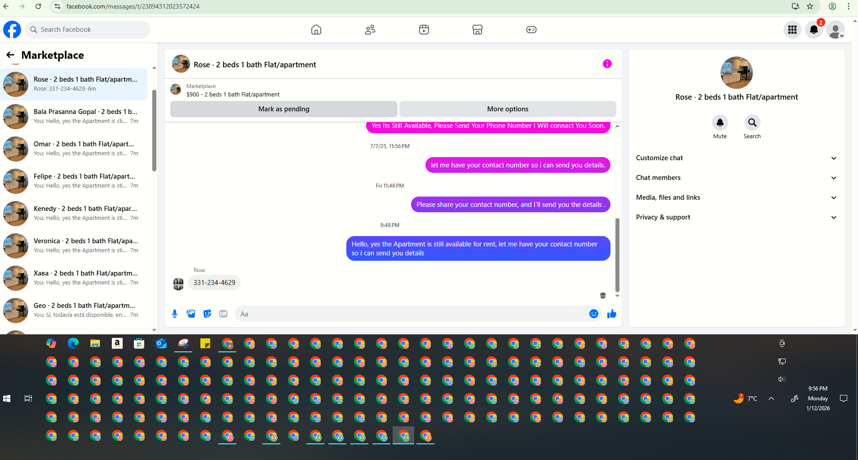Bookmark this page with star icon

coord(810,6)
